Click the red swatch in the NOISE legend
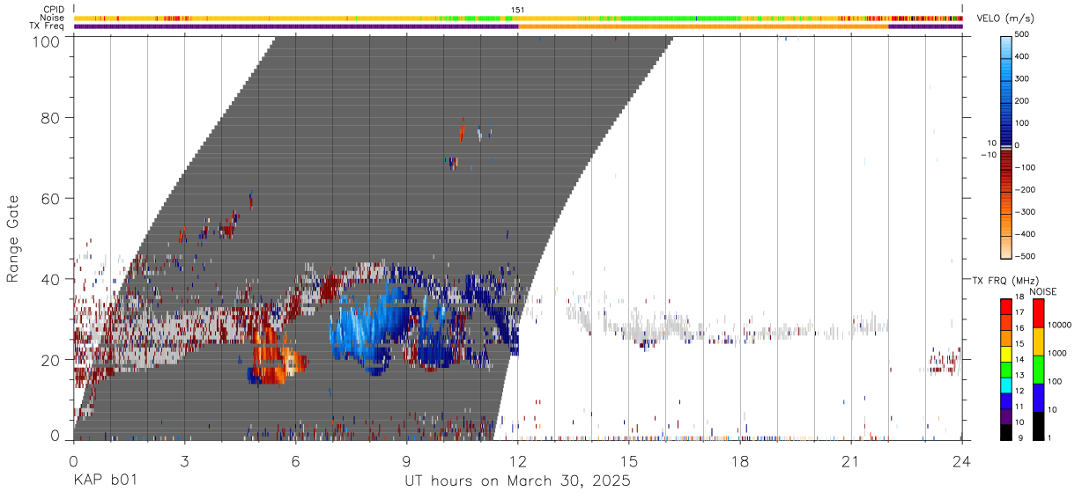 tap(1037, 313)
